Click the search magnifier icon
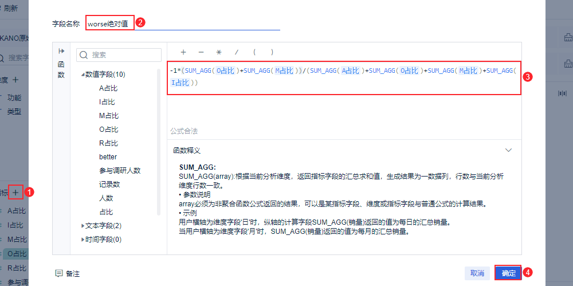 coord(83,55)
